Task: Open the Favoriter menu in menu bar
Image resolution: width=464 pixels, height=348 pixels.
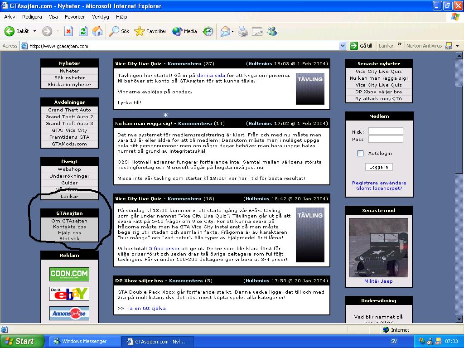Action: 75,17
